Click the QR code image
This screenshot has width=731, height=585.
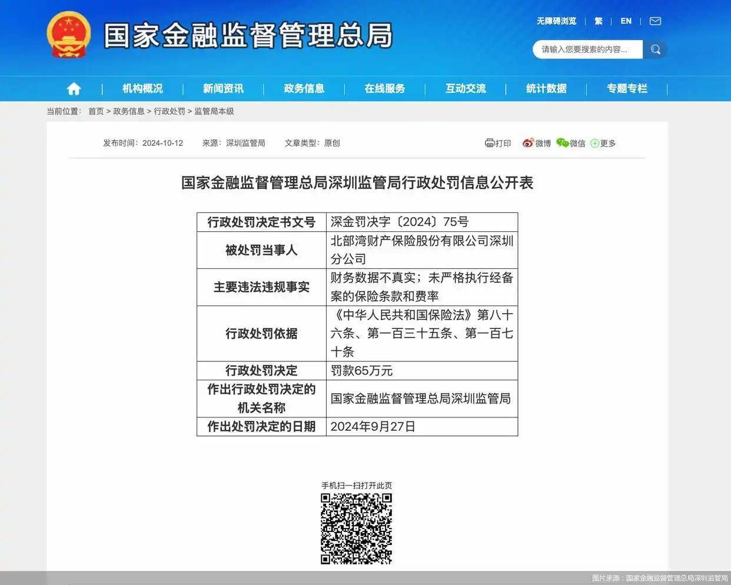(356, 529)
